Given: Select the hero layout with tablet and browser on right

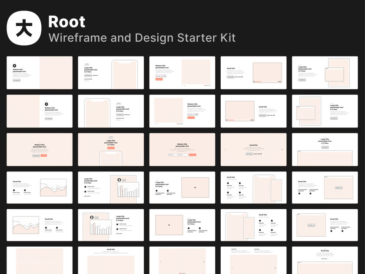Looking at the screenshot, I should pyautogui.click(x=325, y=73).
